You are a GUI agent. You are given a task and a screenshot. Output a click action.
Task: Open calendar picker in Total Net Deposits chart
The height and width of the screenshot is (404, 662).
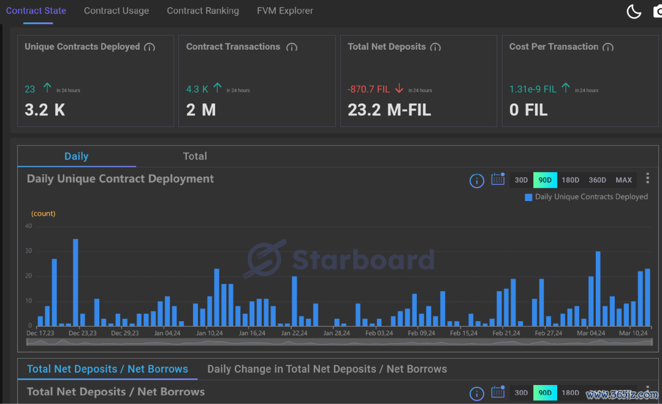coord(497,393)
